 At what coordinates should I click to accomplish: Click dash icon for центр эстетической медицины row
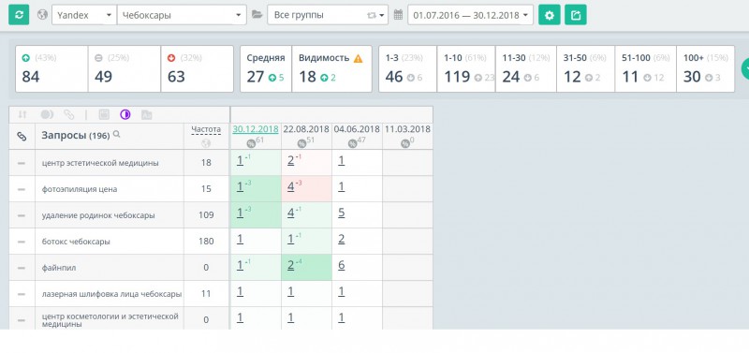(22, 163)
